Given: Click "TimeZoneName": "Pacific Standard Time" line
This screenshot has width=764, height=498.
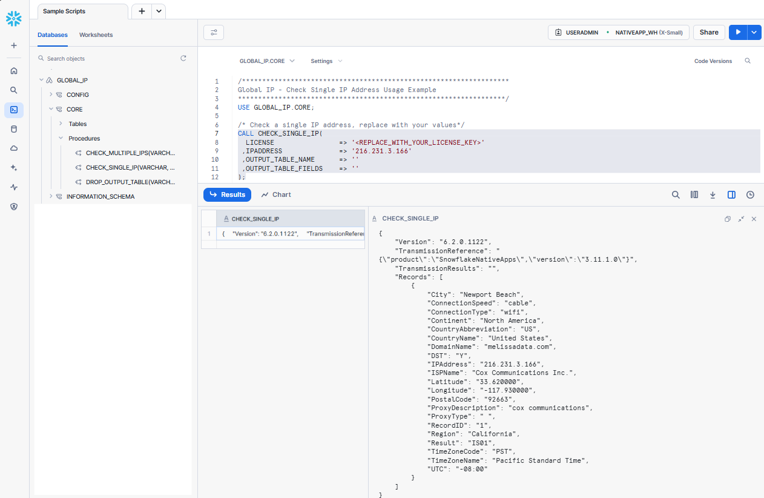Looking at the screenshot, I should [x=507, y=460].
